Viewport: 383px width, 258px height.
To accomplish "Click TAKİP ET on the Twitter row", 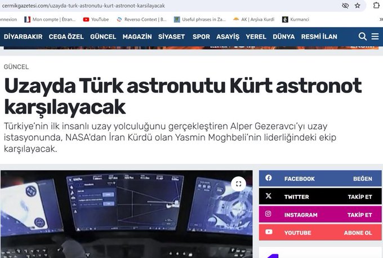I will 360,197.
